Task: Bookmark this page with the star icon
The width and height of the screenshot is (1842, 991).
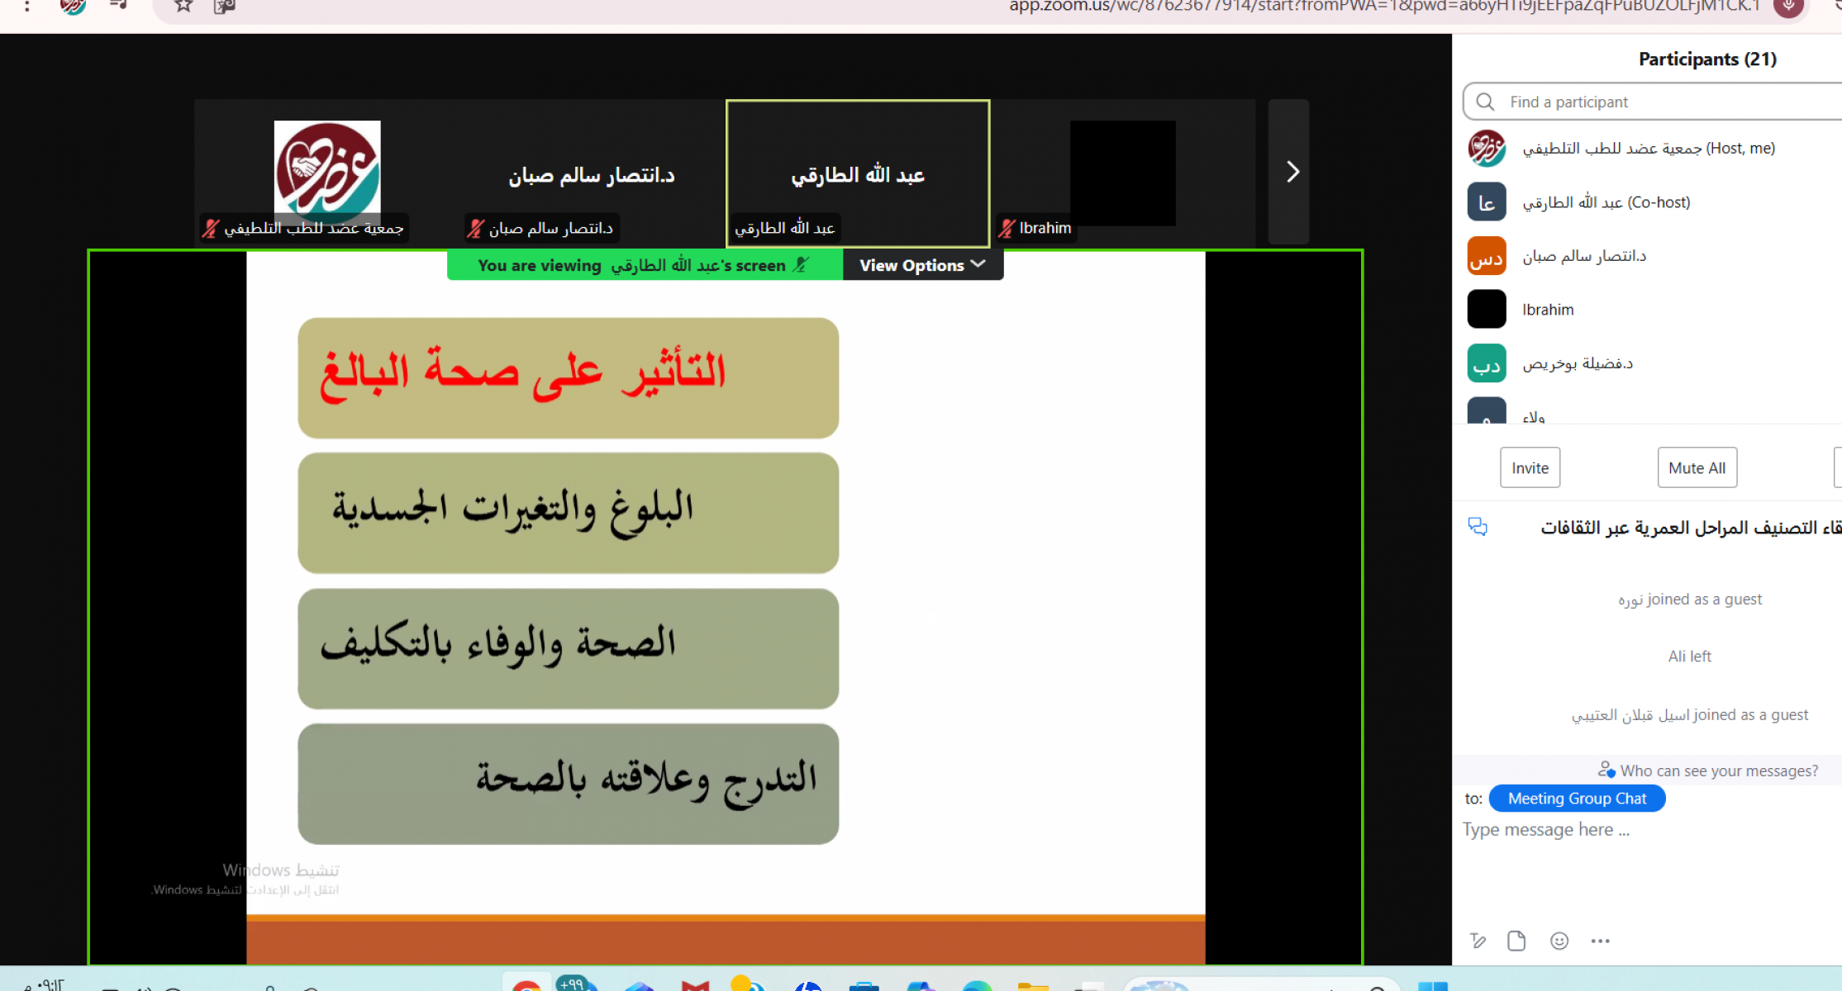Action: (x=183, y=7)
